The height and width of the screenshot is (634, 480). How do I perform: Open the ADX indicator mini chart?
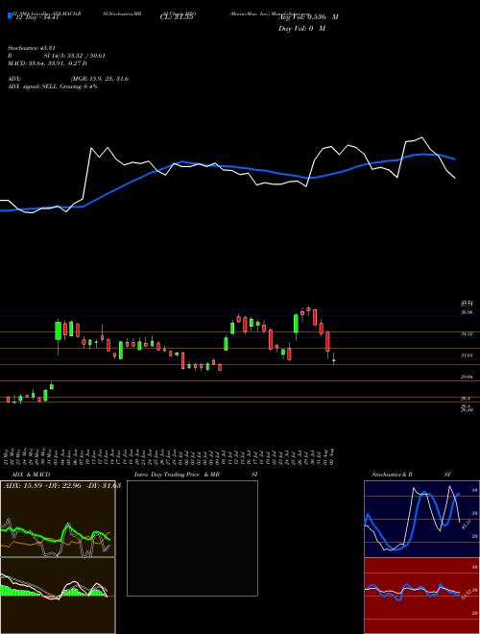click(58, 519)
